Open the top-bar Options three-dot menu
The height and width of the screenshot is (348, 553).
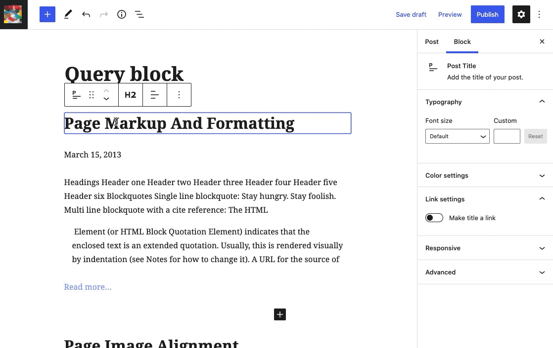[539, 14]
